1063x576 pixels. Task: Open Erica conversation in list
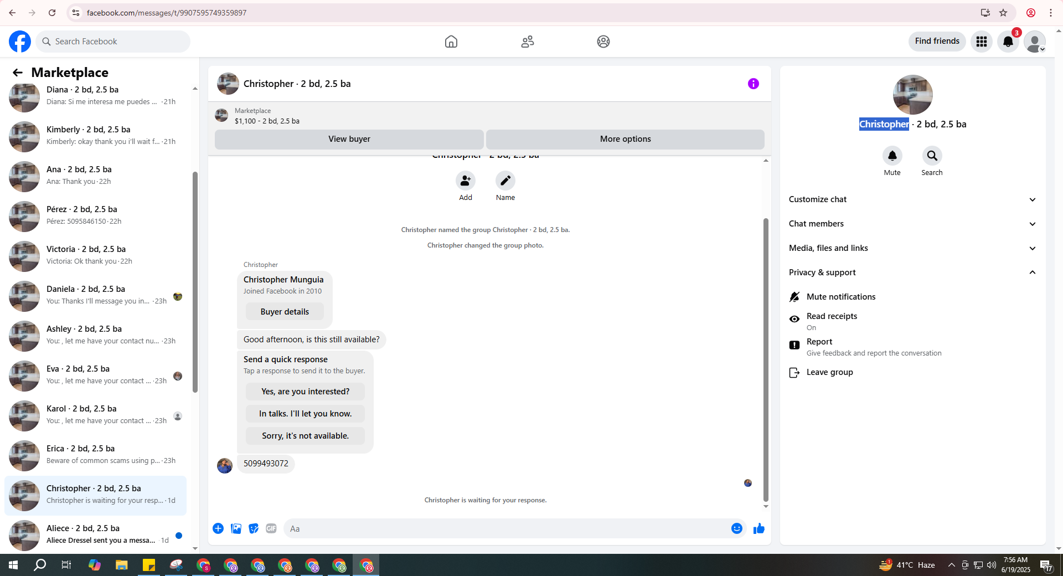[x=95, y=455]
